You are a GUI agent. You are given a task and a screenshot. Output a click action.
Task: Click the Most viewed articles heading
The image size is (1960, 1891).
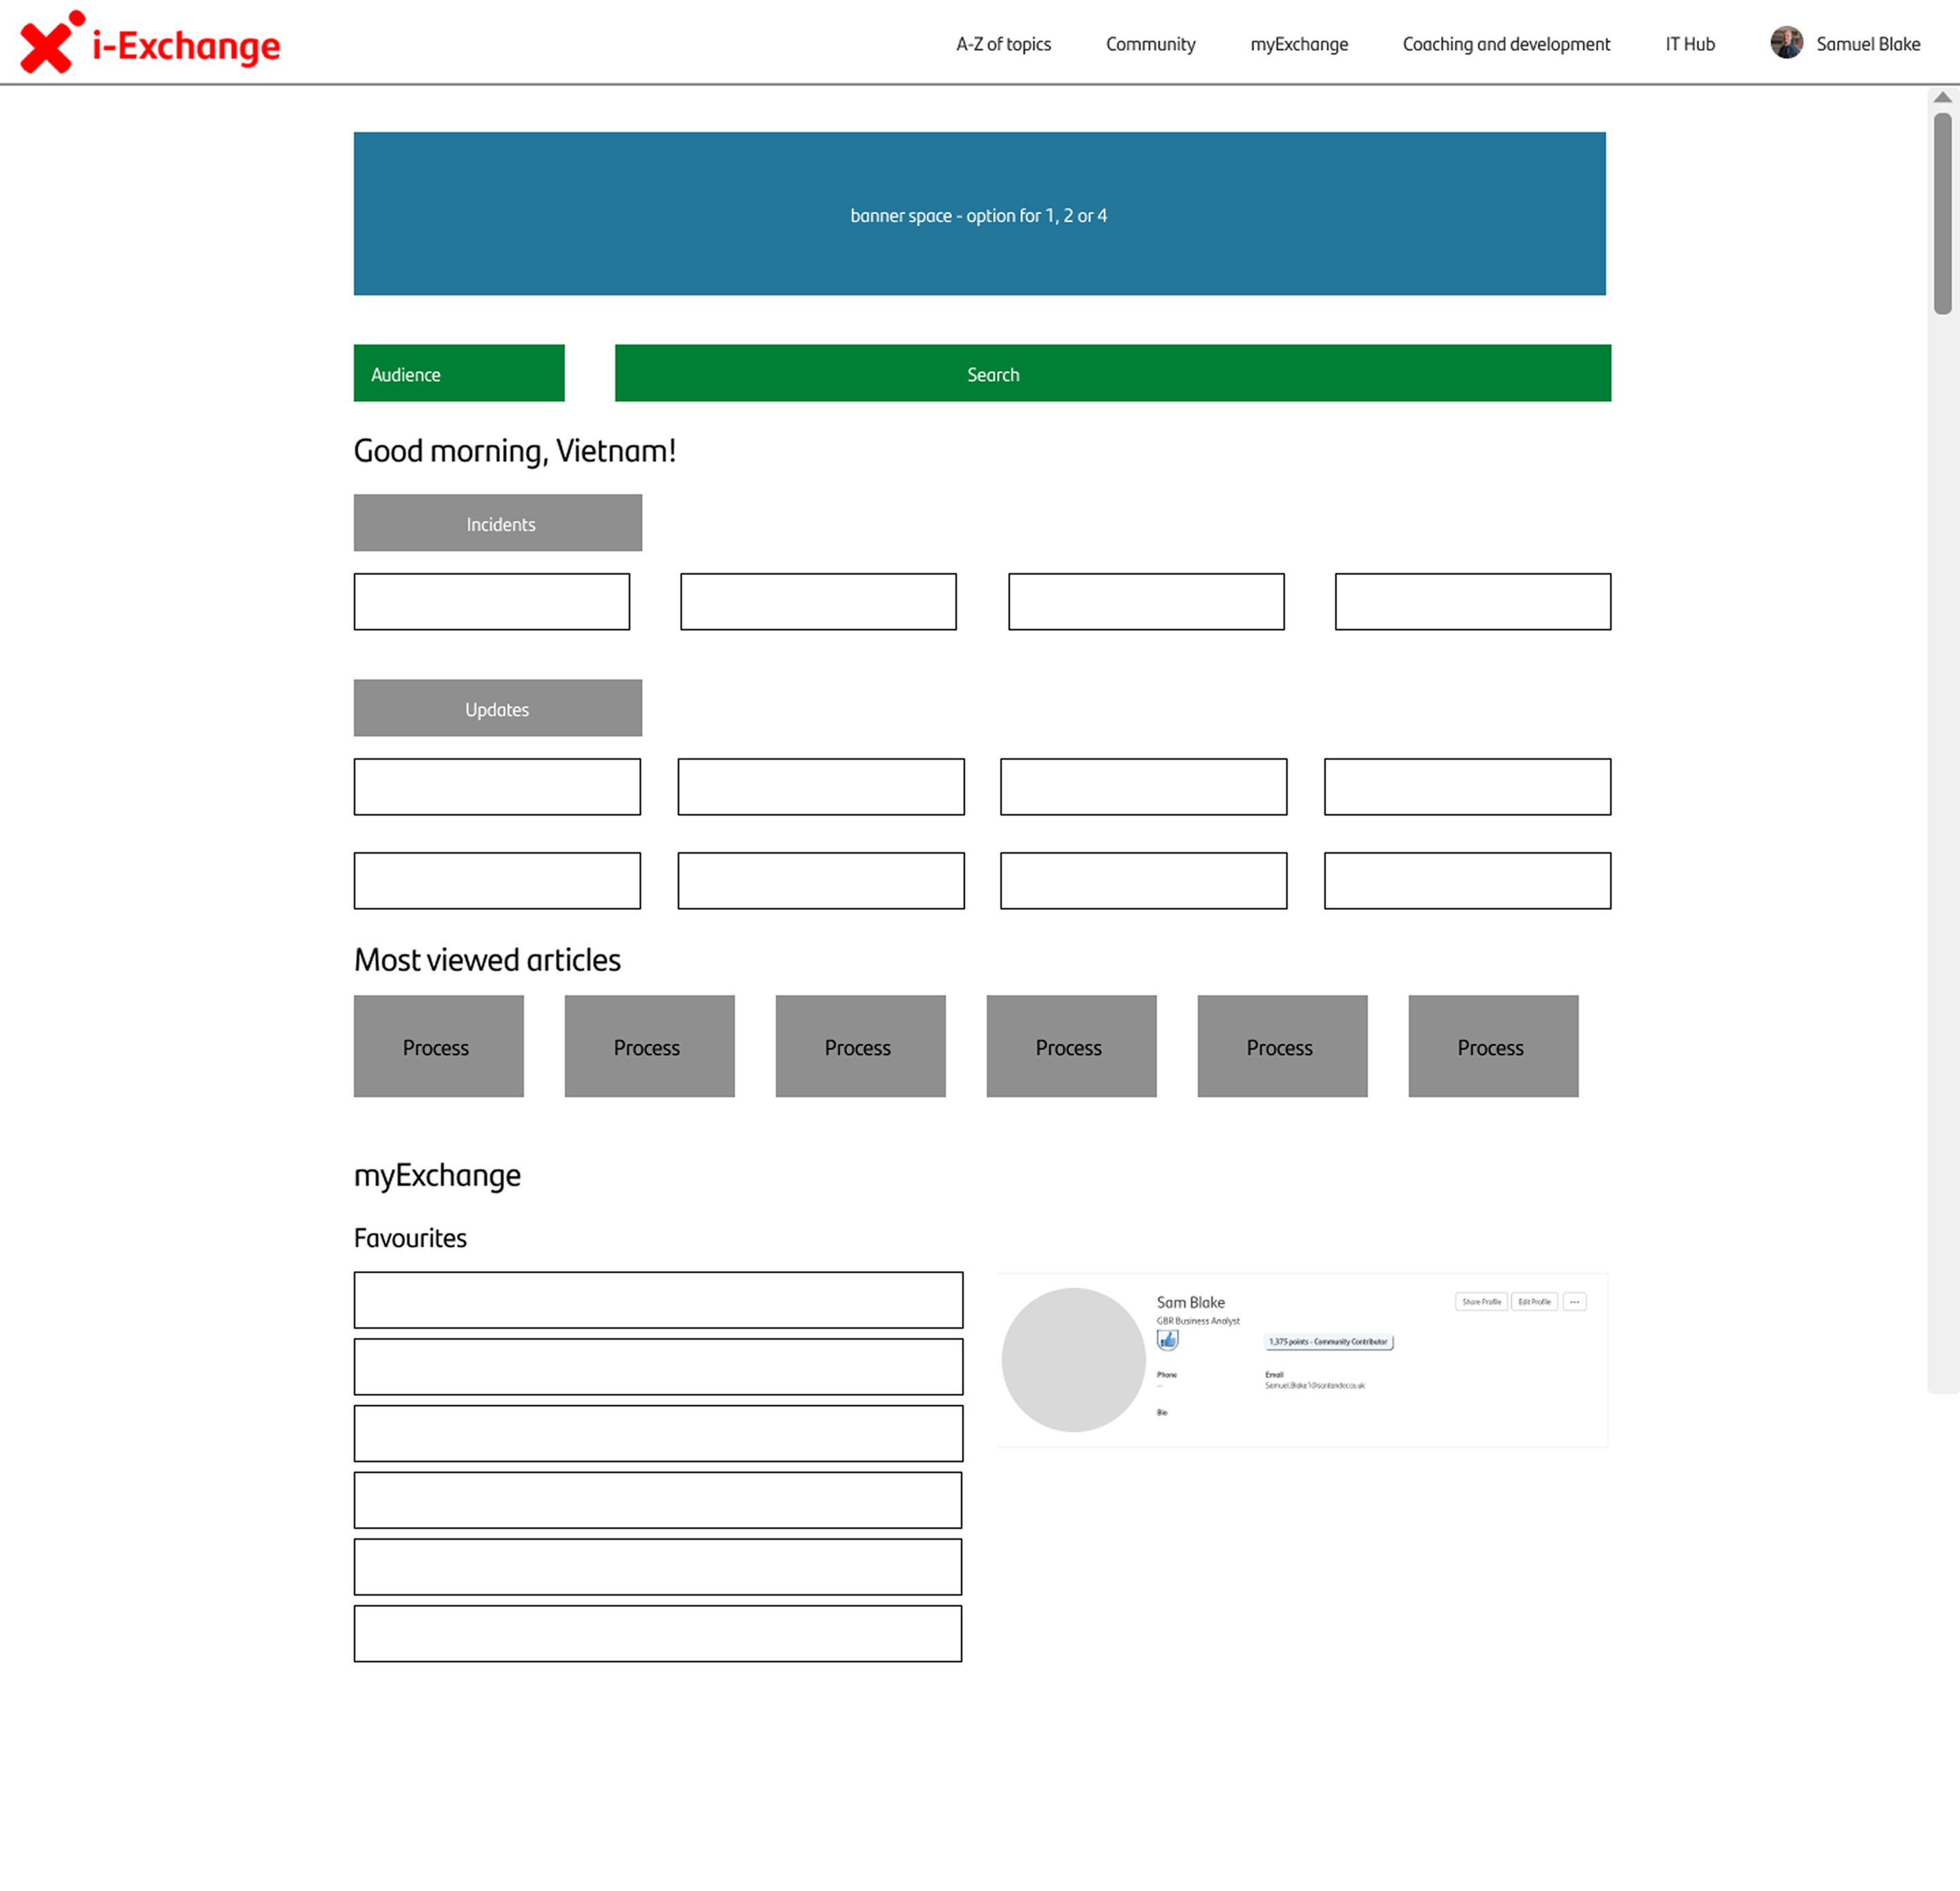click(487, 960)
